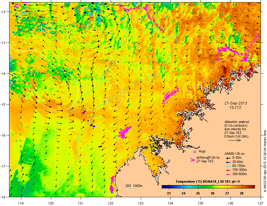Click the longitude axis label 121
Viewport: 267px width, 206px height.
point(81,203)
